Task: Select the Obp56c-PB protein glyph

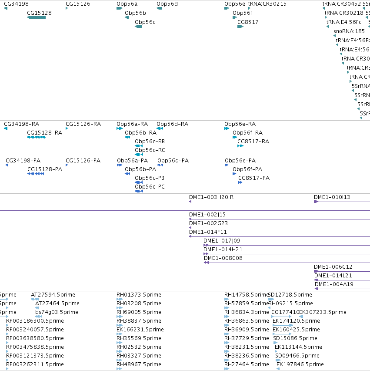Action: coord(139,182)
